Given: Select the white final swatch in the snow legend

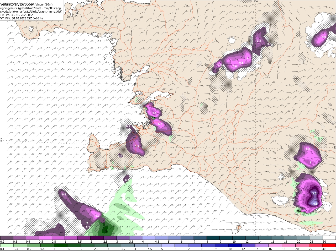Looking at the screenshot, I should click(329, 238).
